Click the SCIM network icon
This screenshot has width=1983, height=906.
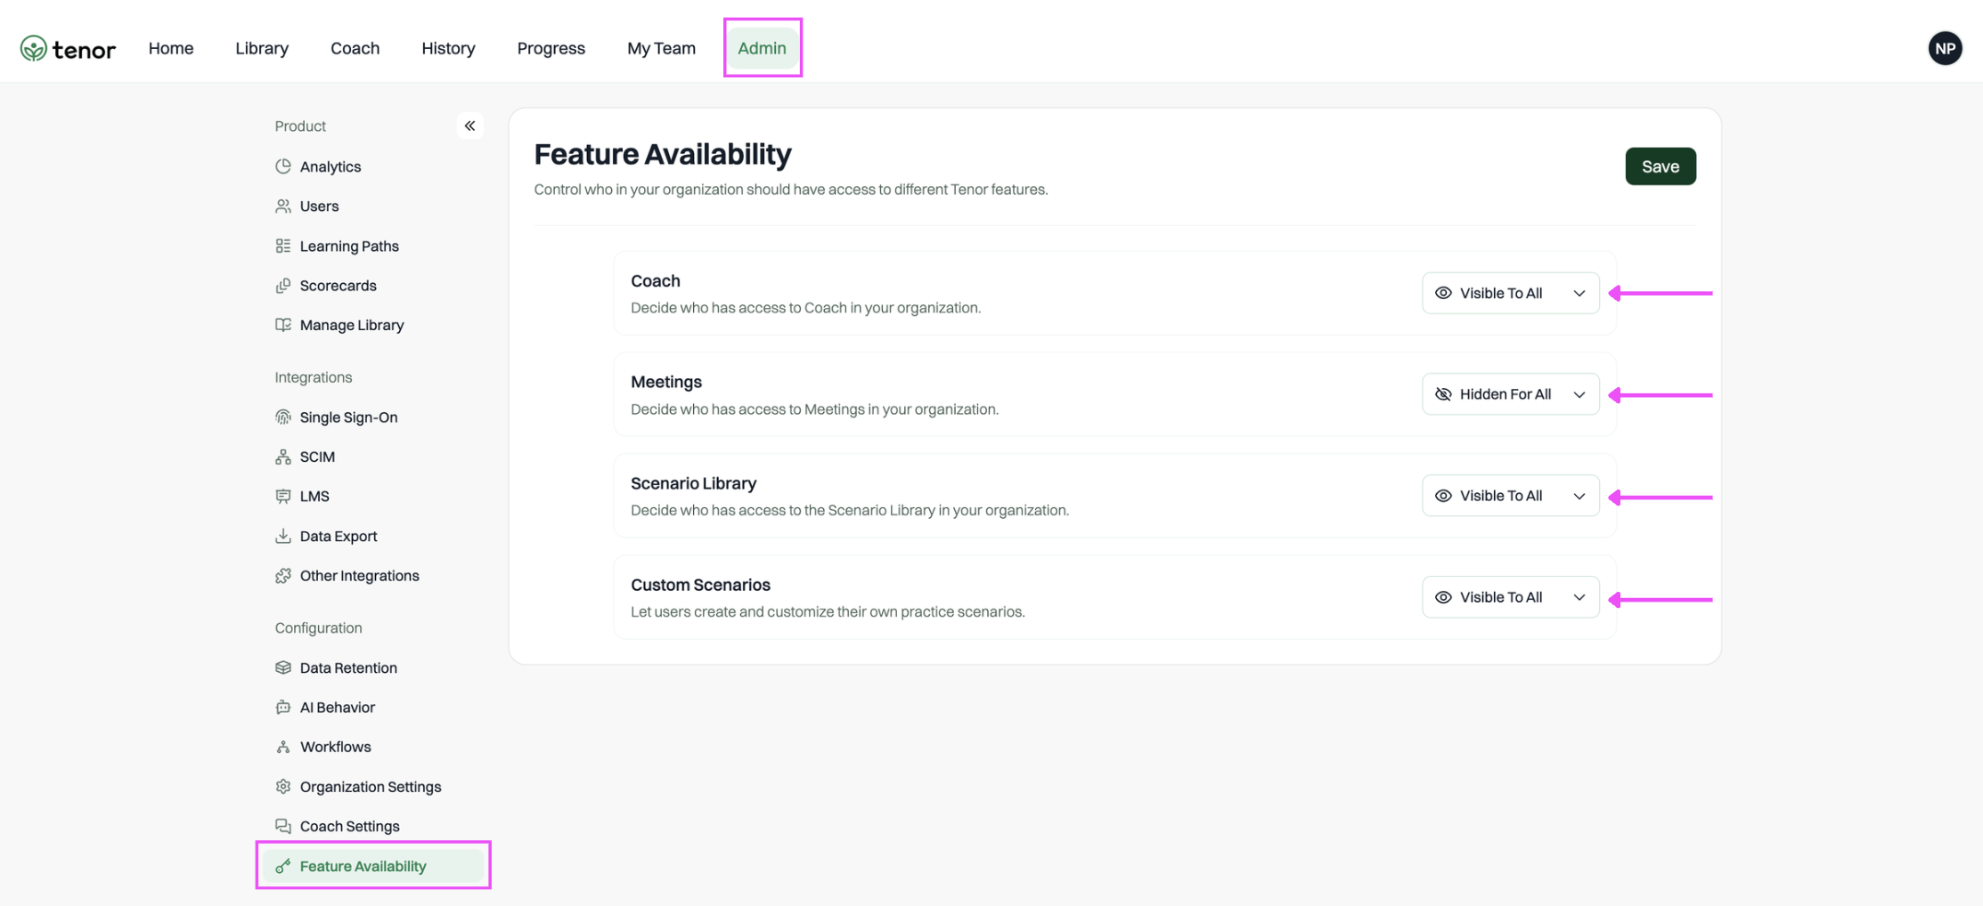tap(283, 457)
